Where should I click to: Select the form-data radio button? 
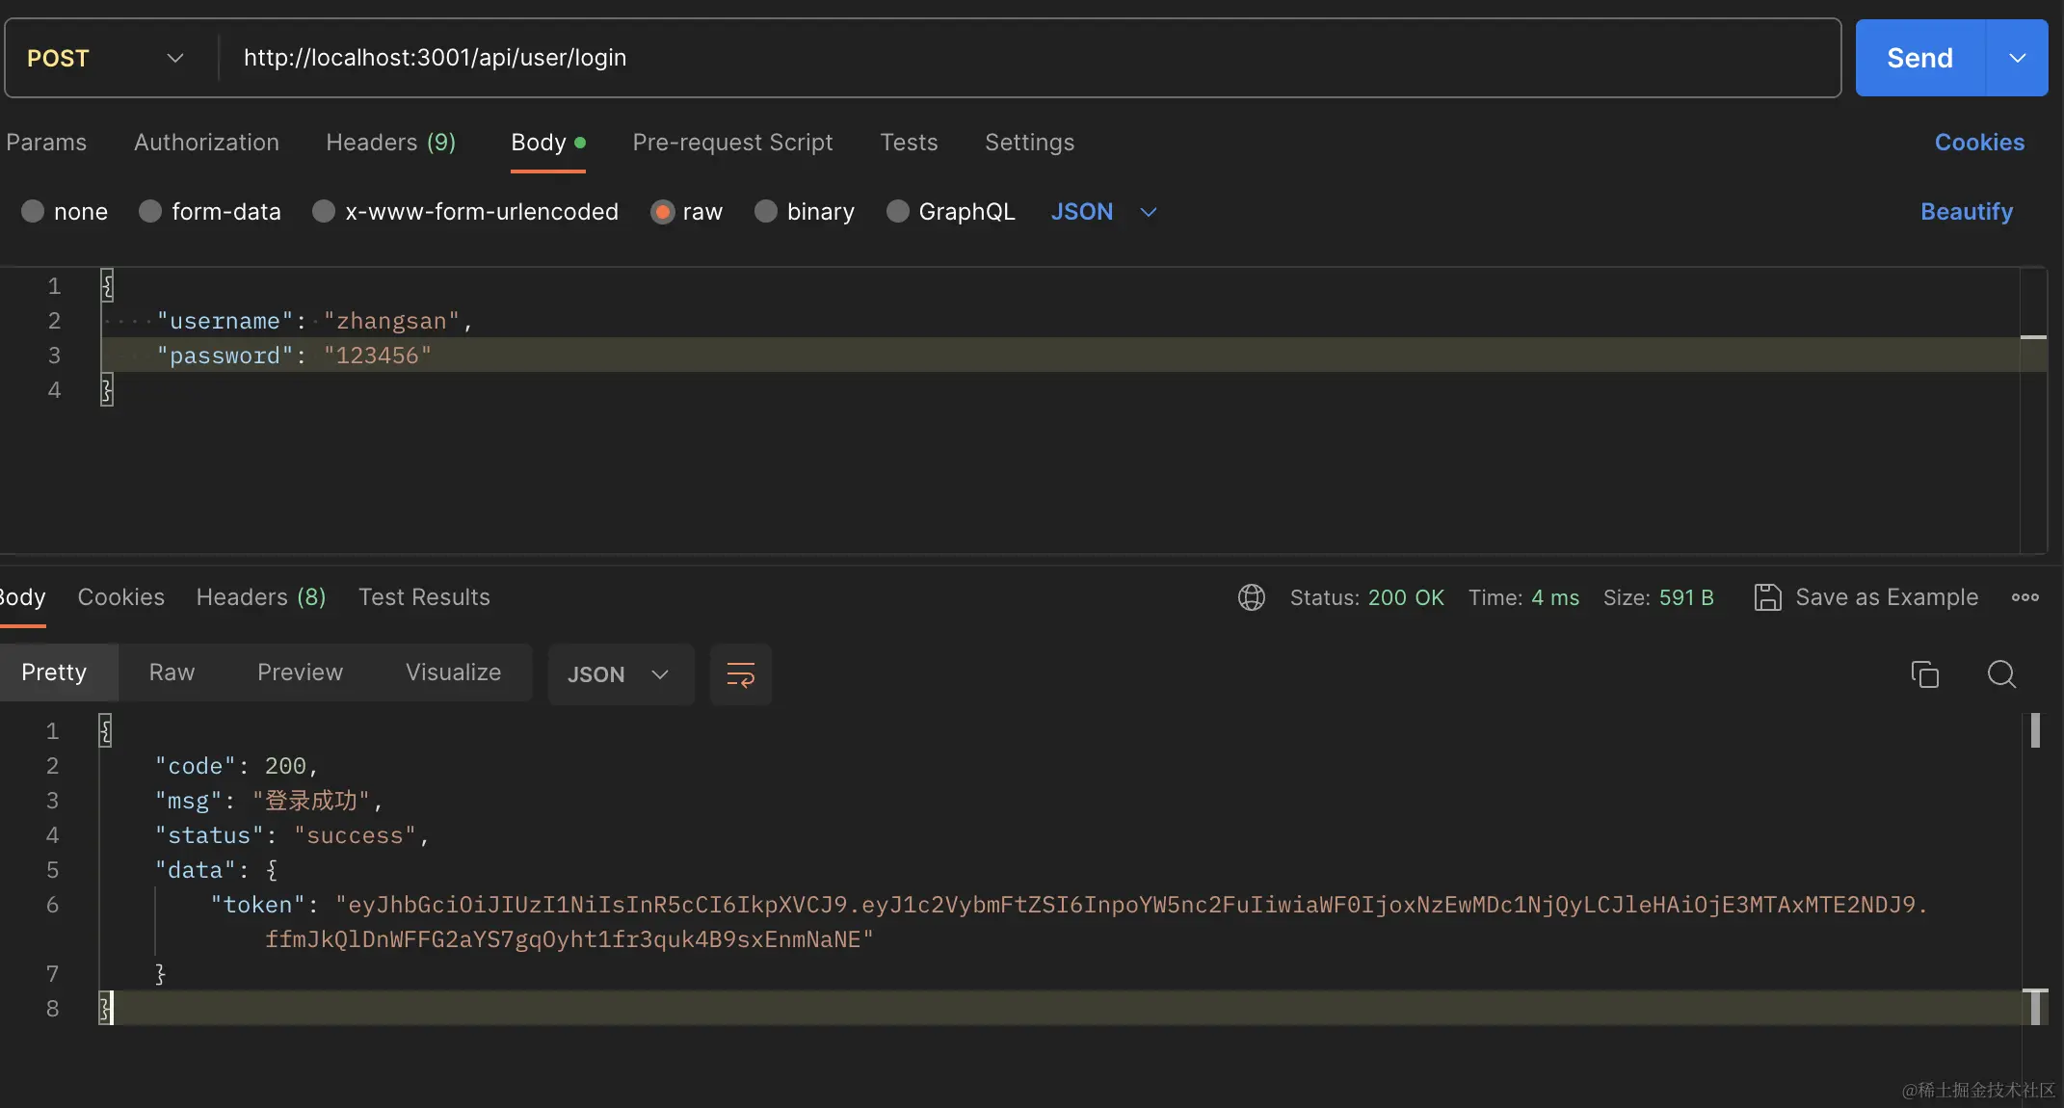coord(150,211)
